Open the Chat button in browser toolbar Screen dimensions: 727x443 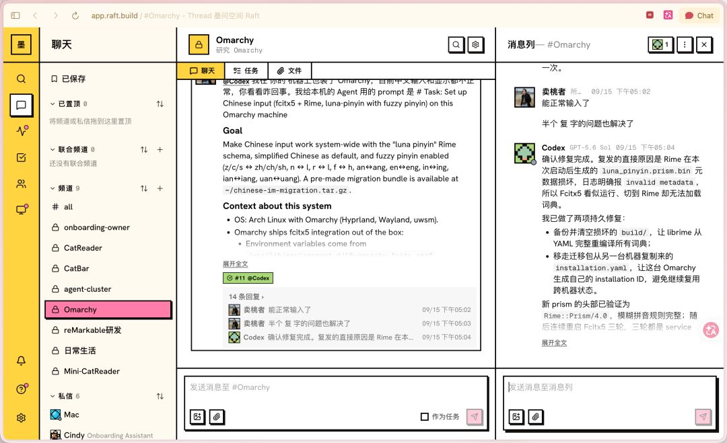(699, 15)
